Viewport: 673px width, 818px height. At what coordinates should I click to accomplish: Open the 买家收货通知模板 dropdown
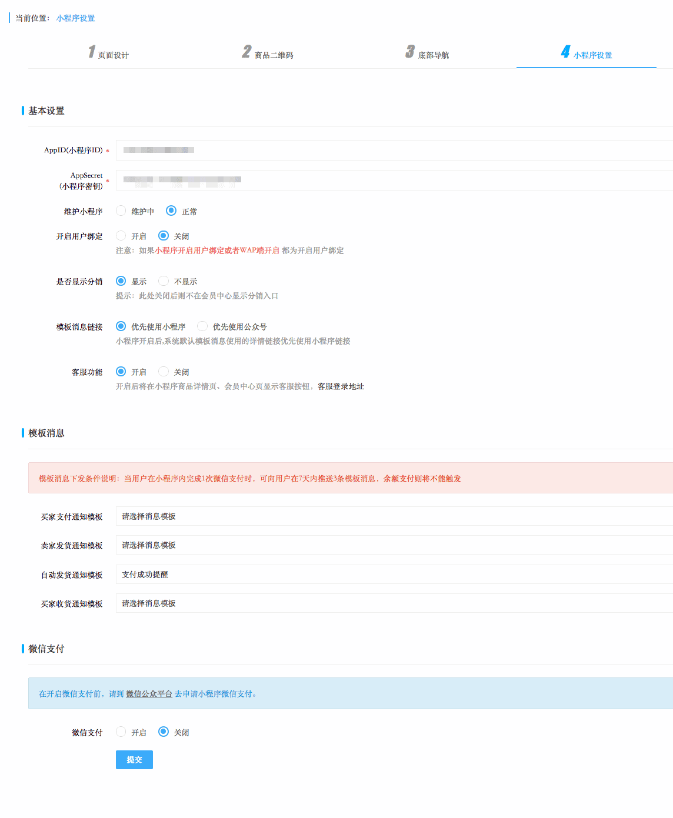coord(394,603)
